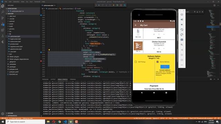Expand the assets folder

(x=11, y=24)
